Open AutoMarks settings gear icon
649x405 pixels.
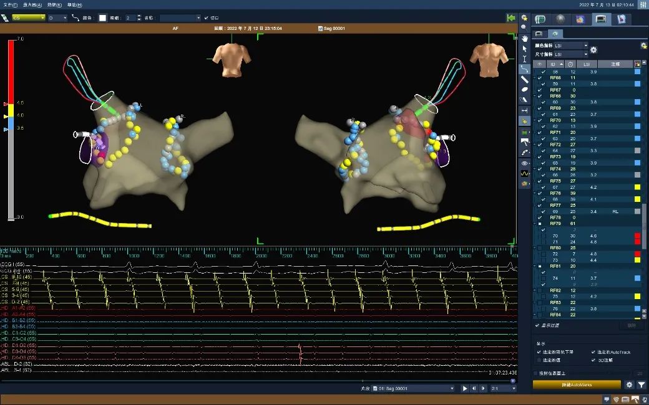pyautogui.click(x=629, y=385)
